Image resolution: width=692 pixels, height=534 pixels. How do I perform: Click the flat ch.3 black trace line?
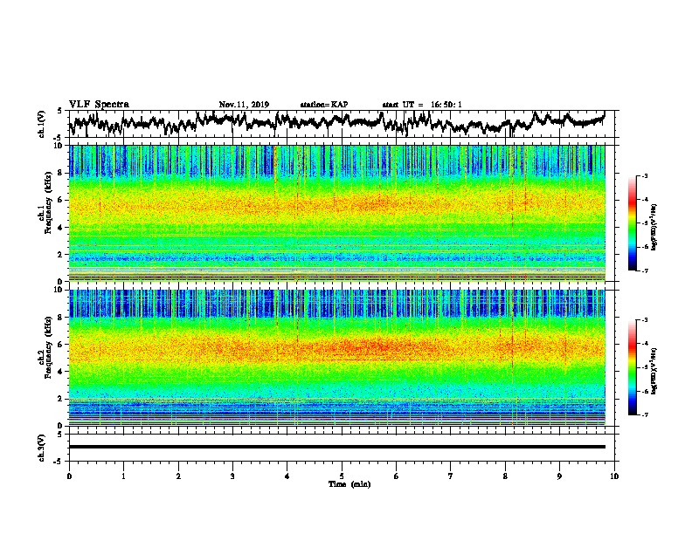pos(336,447)
